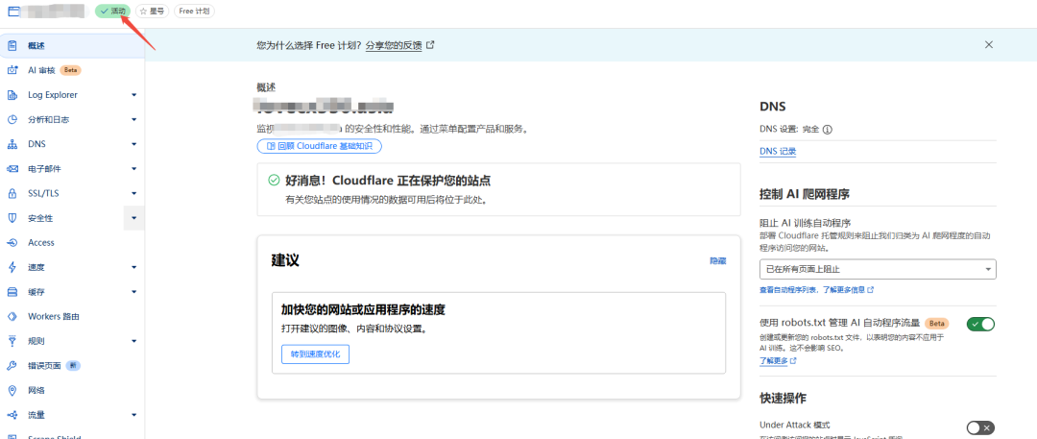Expand the DNS sidebar submenu arrow
Screen dimensions: 1037x439
pos(133,144)
